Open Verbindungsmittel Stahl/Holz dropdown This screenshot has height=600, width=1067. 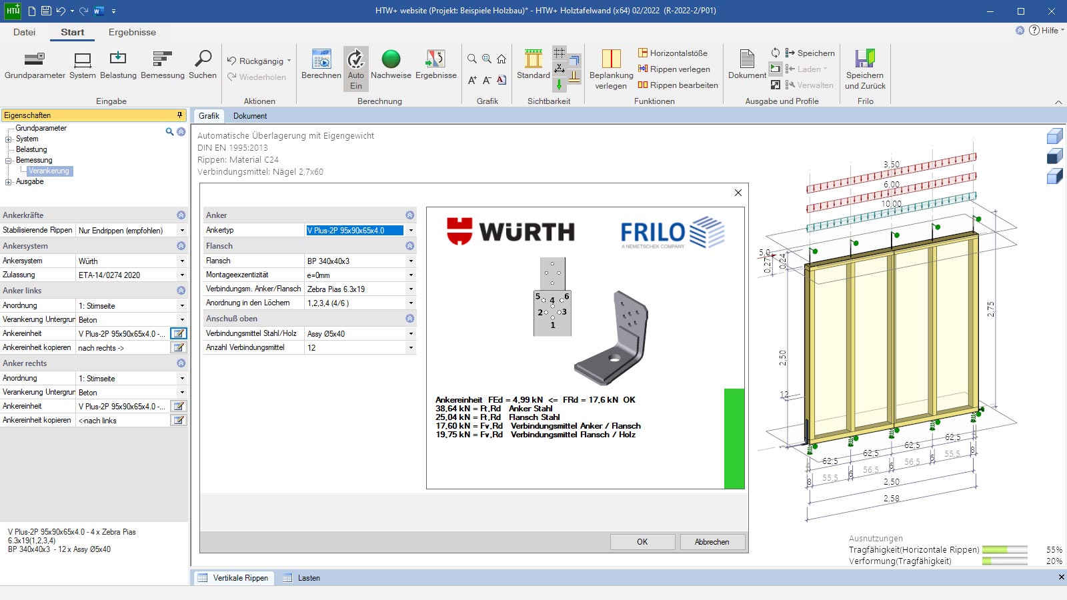[411, 334]
